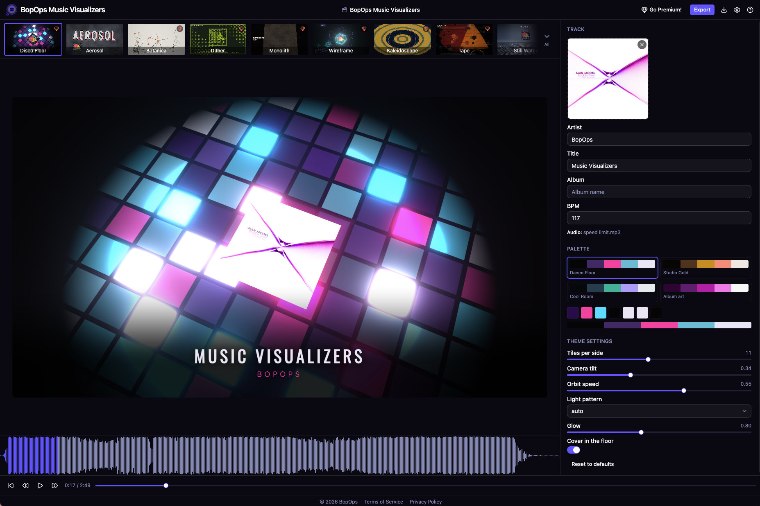Click the Title input field
Image resolution: width=760 pixels, height=506 pixels.
click(659, 165)
